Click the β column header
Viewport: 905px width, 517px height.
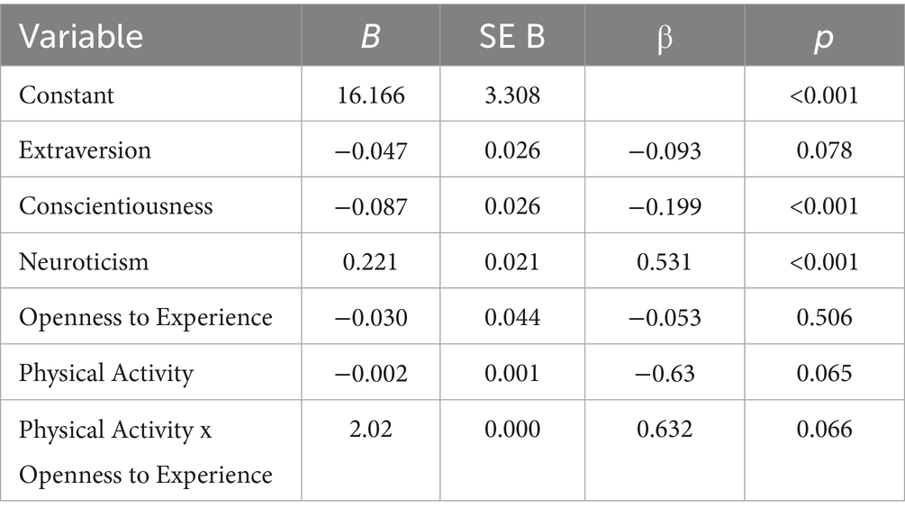664,37
